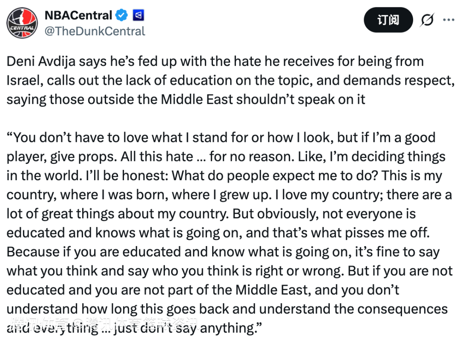Open the three-dot more options menu
460x339 pixels.
448,20
